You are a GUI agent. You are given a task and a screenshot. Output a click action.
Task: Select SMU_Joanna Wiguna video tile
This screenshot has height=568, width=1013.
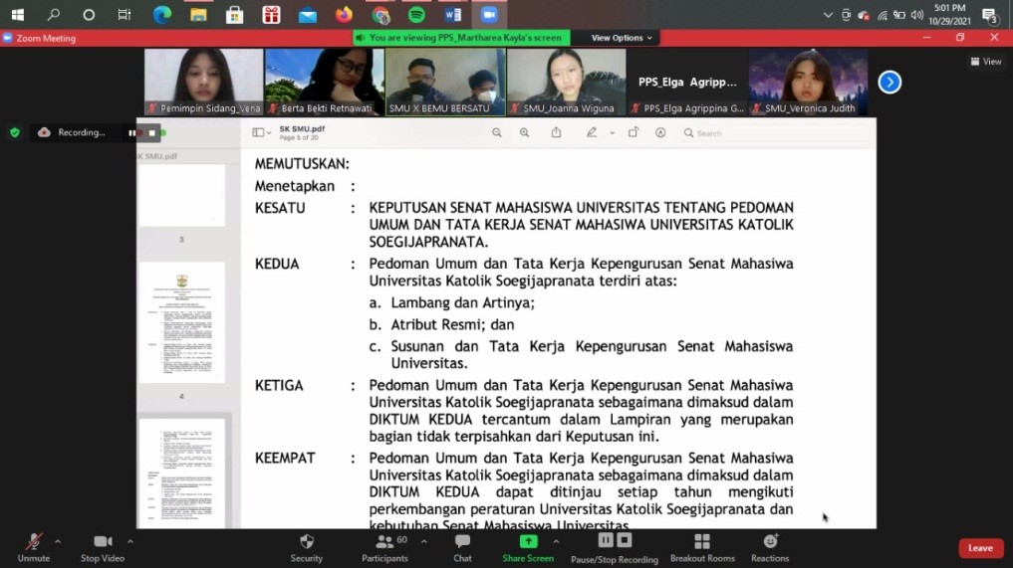566,82
